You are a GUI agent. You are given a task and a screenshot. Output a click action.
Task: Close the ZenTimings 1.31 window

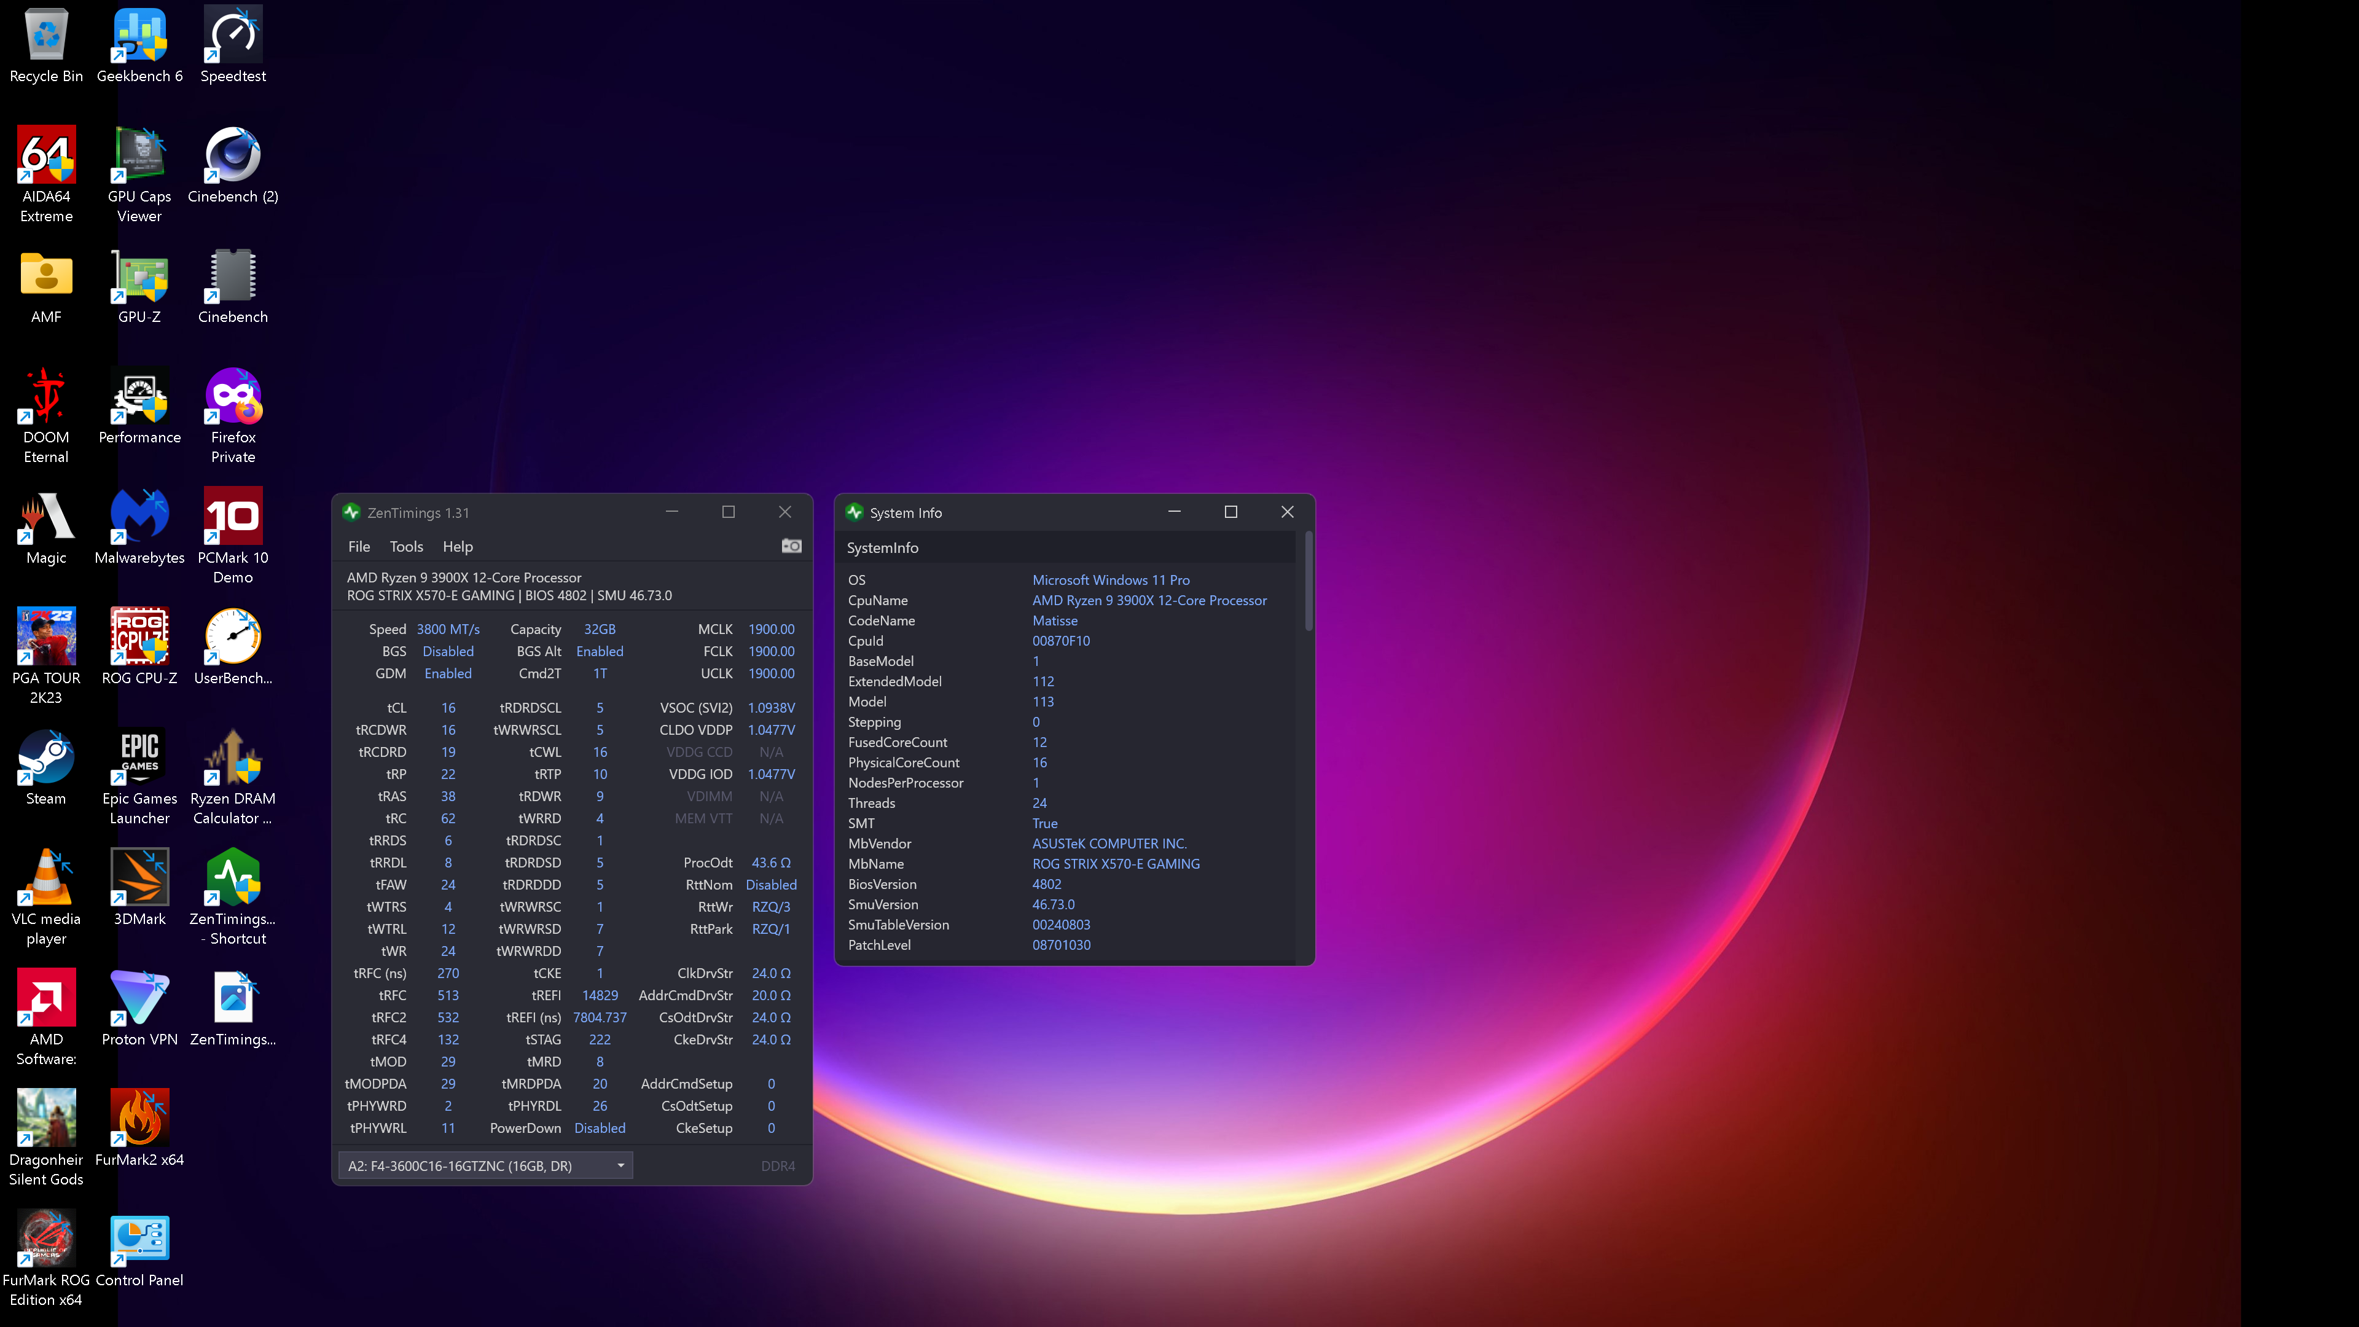(785, 512)
